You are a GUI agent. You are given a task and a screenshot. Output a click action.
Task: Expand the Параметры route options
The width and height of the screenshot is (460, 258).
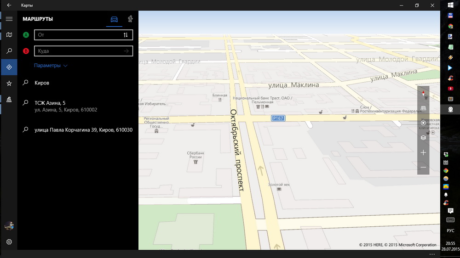pyautogui.click(x=51, y=65)
